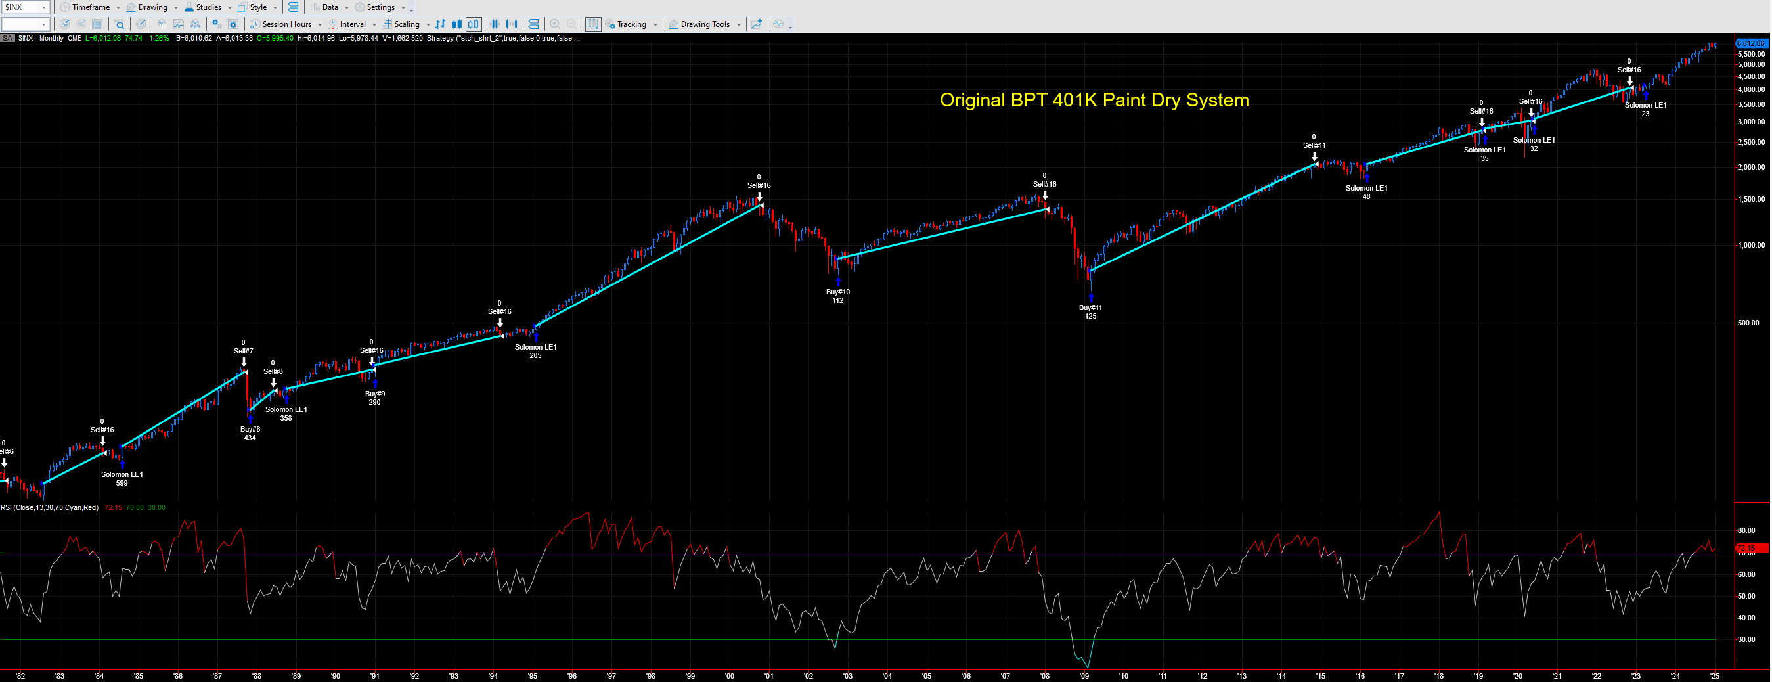Toggle the hollow candlestick chart style

point(474,24)
